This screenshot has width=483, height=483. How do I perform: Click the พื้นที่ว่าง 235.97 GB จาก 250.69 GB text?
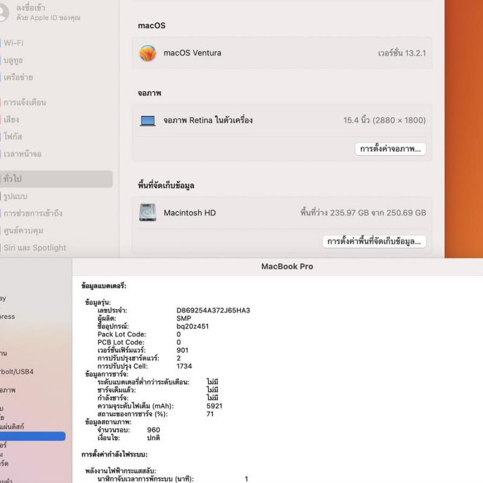(363, 213)
